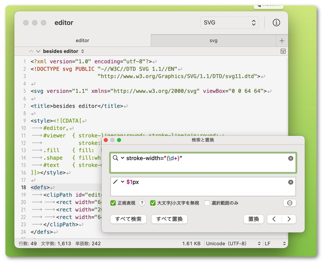Open regex help question mark

142,203
